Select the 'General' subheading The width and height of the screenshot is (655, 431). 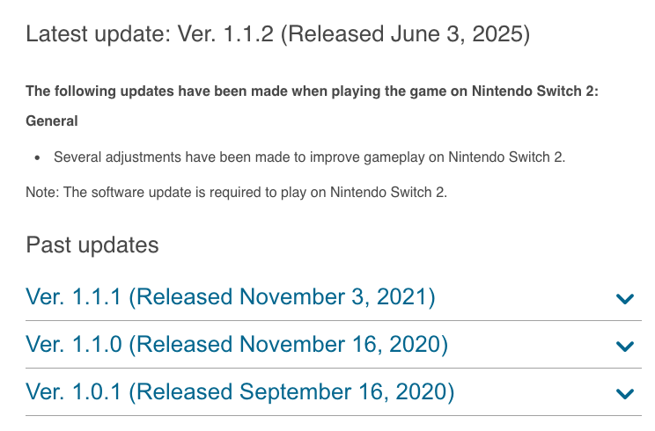52,121
